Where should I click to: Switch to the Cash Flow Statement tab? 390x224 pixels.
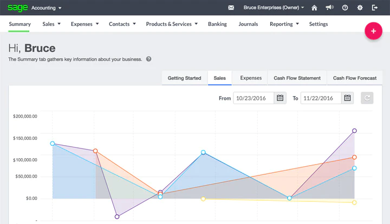pos(297,78)
